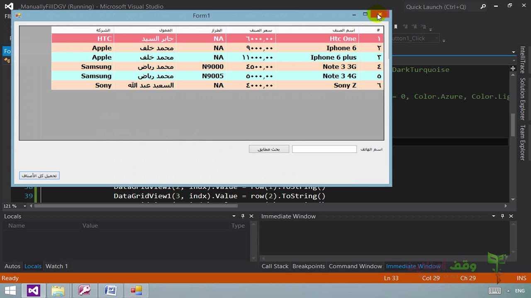The height and width of the screenshot is (298, 531).
Task: Open Microsoft Access taskbar icon
Action: 84,291
